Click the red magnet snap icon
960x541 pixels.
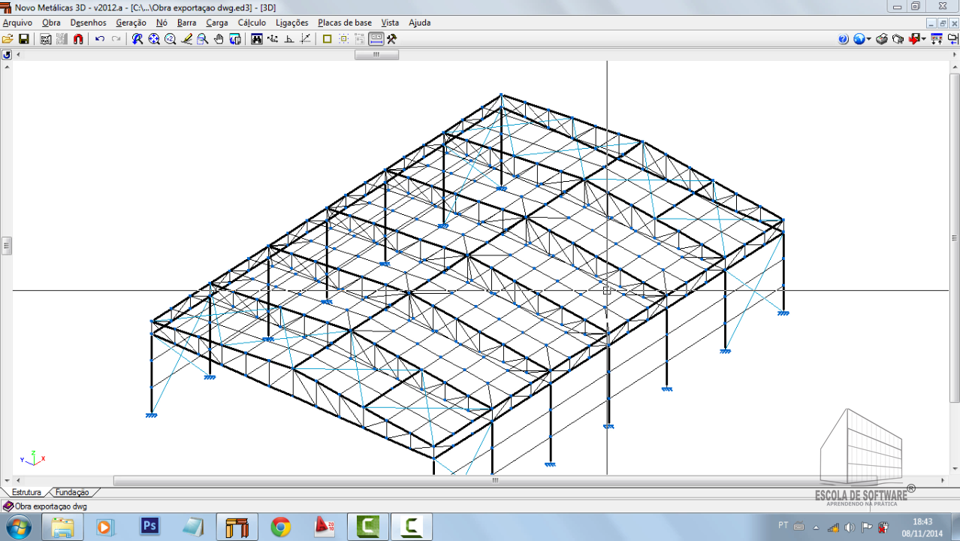[x=78, y=39]
